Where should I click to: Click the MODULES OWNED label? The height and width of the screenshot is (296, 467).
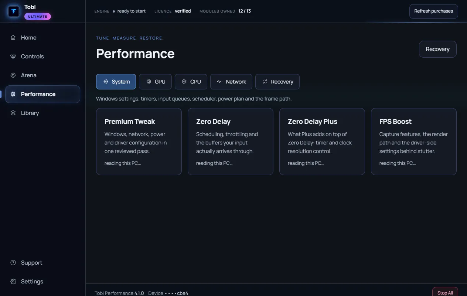(x=217, y=11)
